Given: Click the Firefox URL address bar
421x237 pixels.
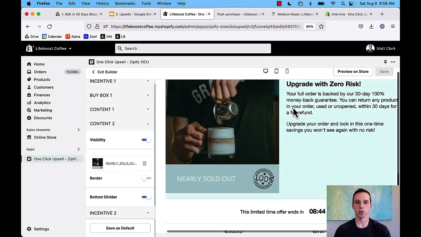Looking at the screenshot, I should click(206, 26).
